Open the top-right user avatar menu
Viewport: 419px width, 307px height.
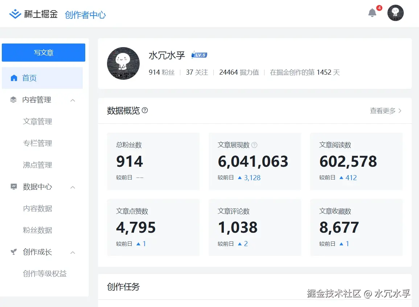395,13
